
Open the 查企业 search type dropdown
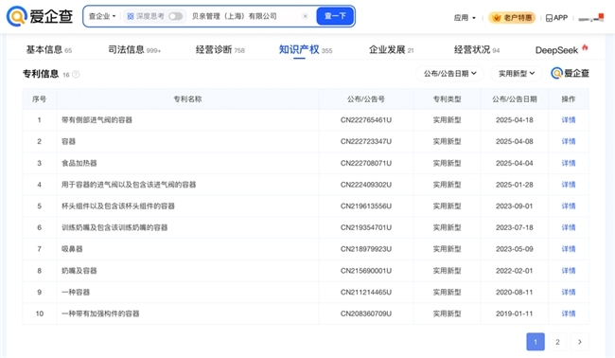[x=102, y=16]
